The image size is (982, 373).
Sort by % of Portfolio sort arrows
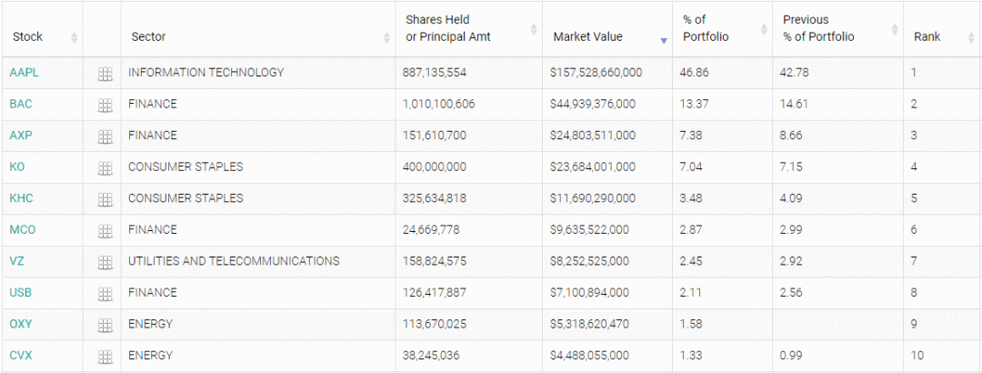click(764, 29)
